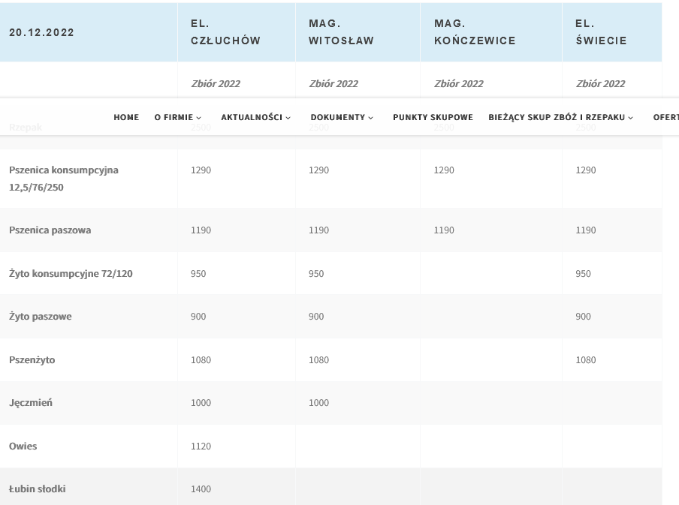The height and width of the screenshot is (505, 679).
Task: Expand the BIEŻĄCY SKUP ZBÓŻ I RZEPAKU chevron
Action: (631, 118)
